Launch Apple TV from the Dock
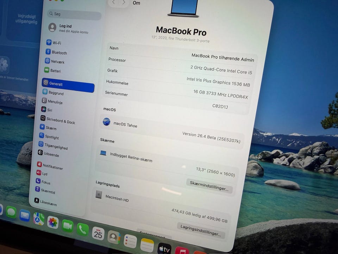 [164, 249]
